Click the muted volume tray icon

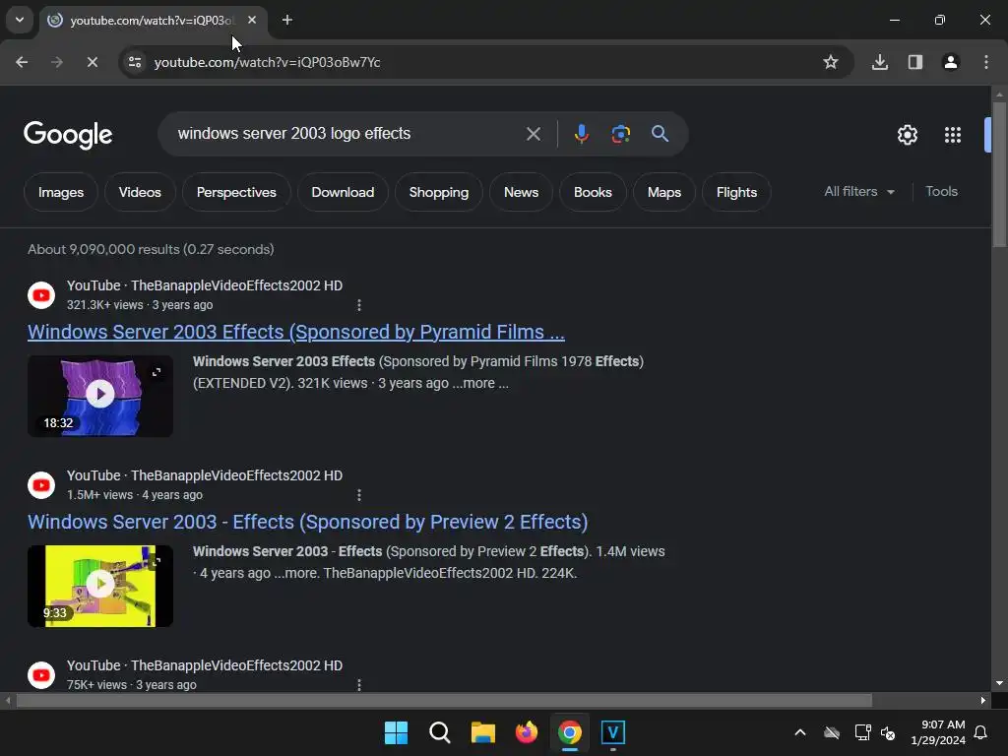pos(888,732)
